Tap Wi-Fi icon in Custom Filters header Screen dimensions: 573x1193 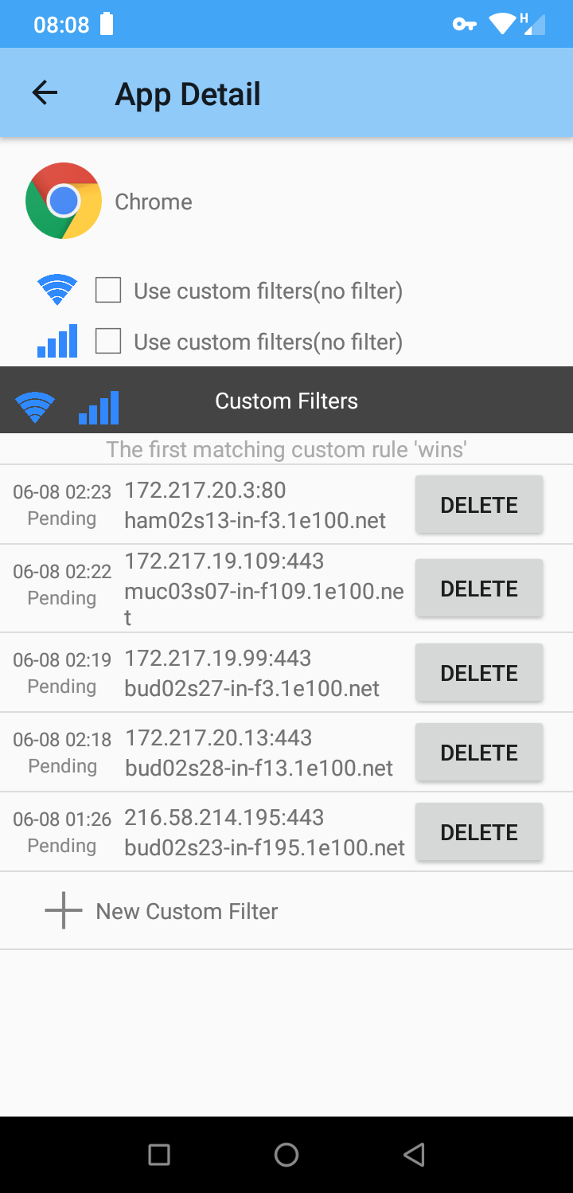35,408
